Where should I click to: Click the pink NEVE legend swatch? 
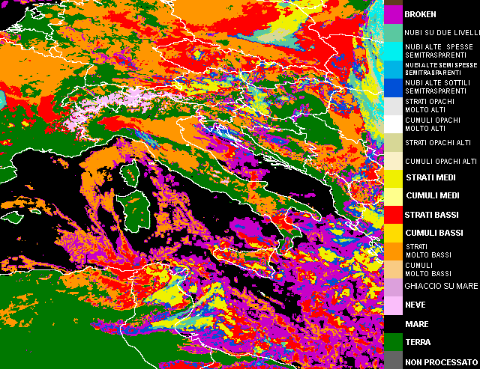(393, 306)
